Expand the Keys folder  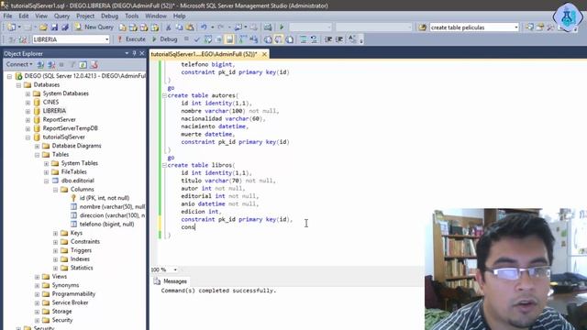point(55,233)
